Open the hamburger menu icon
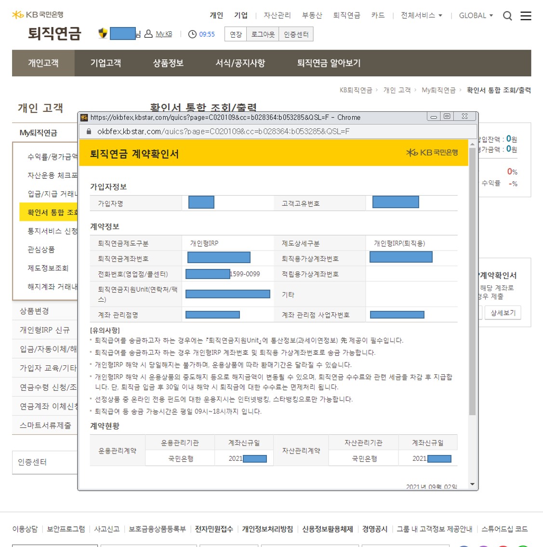This screenshot has height=547, width=543. pos(526,16)
